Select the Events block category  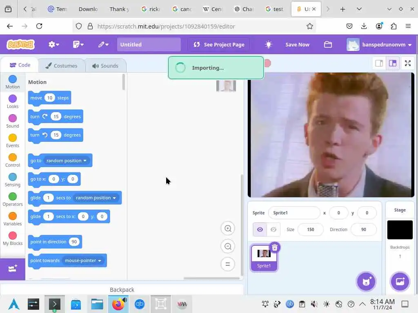pyautogui.click(x=13, y=141)
